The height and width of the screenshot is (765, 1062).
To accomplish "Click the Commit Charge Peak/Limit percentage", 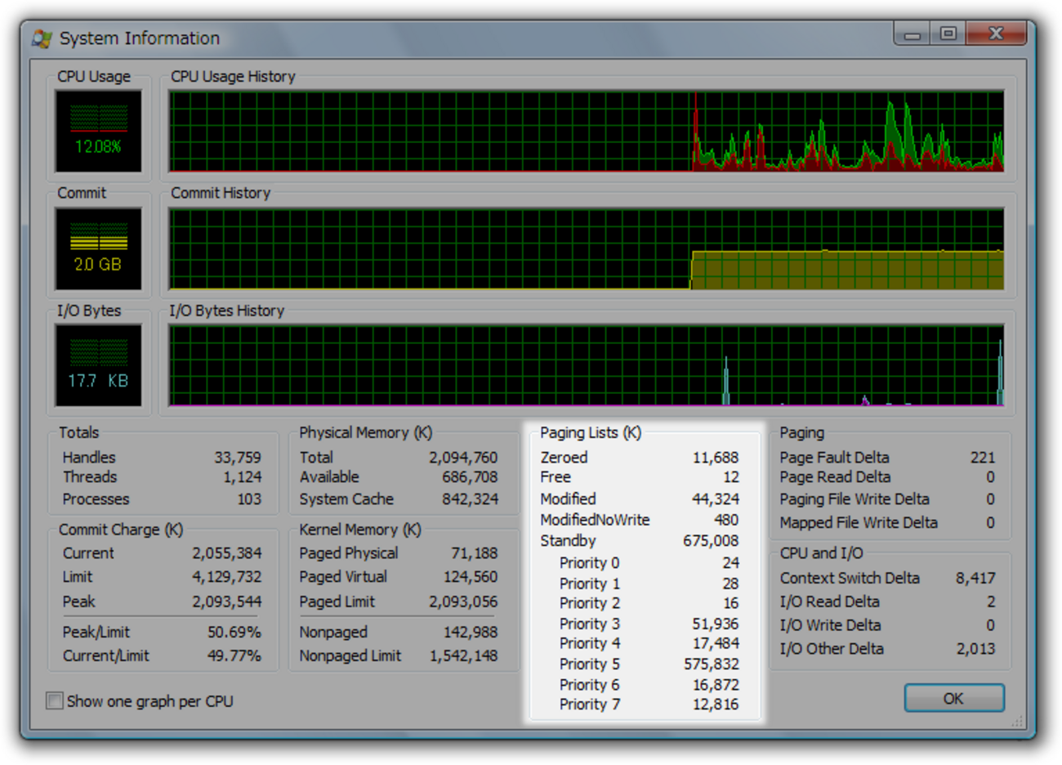I will (x=234, y=633).
